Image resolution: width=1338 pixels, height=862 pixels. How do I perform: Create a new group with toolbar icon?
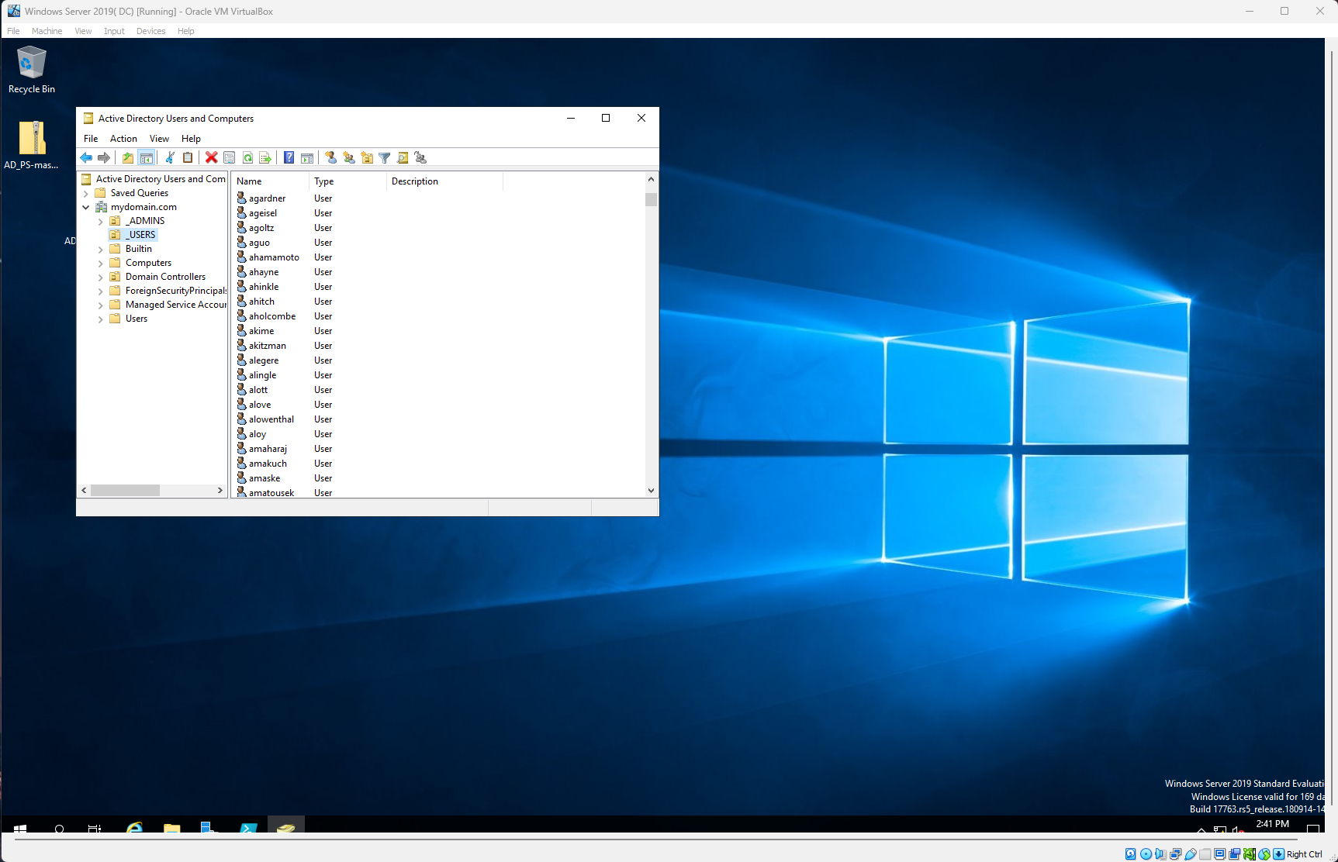click(349, 158)
